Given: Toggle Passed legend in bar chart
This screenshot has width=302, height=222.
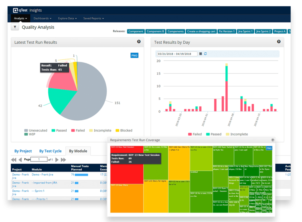Looking at the screenshot, I should coord(214,134).
